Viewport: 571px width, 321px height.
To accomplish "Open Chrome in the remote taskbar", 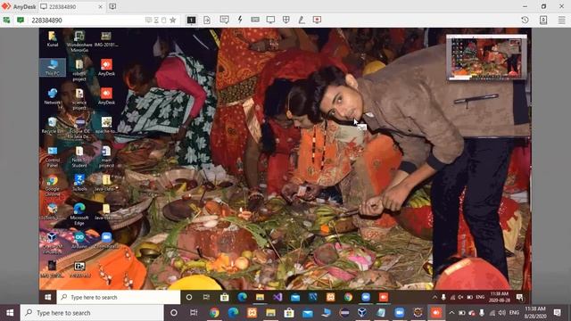I will (x=348, y=297).
